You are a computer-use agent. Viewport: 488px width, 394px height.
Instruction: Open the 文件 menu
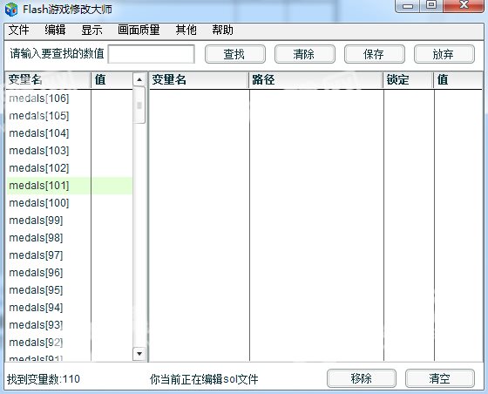tap(18, 31)
